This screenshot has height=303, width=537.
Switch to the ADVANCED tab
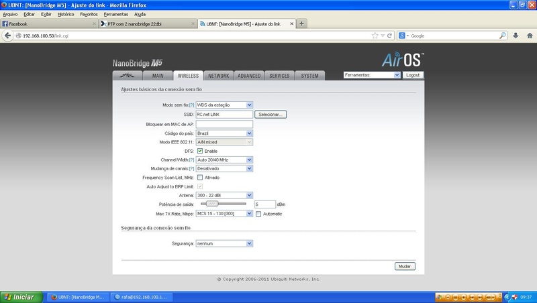tap(249, 76)
